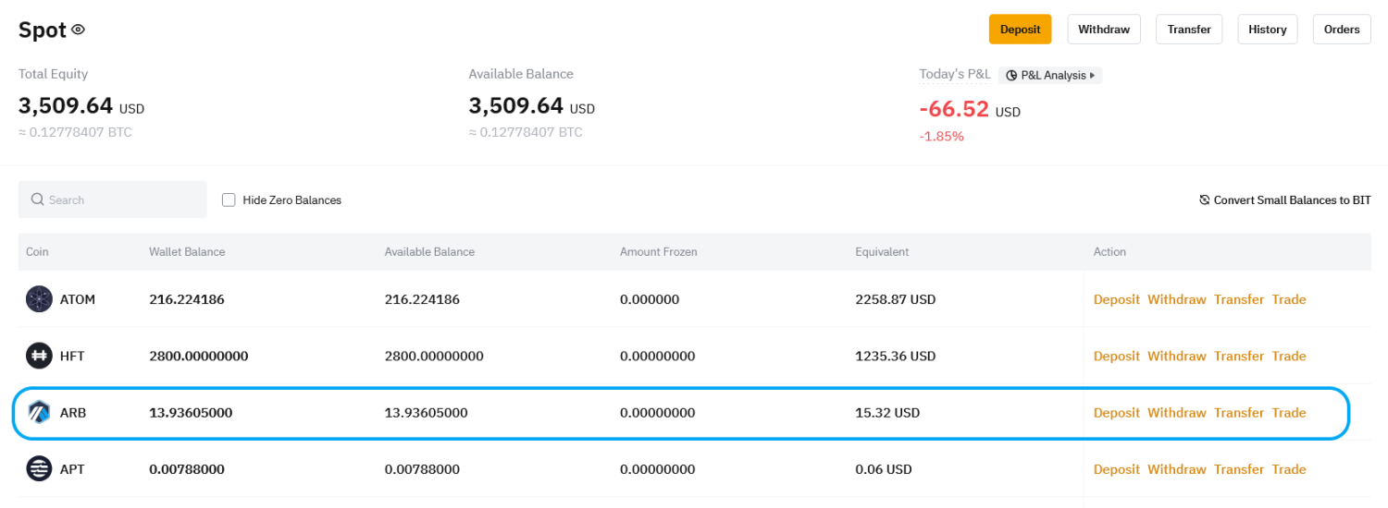Screen dimensions: 1388x508
Task: Click the search magnifier icon
Action: (38, 200)
